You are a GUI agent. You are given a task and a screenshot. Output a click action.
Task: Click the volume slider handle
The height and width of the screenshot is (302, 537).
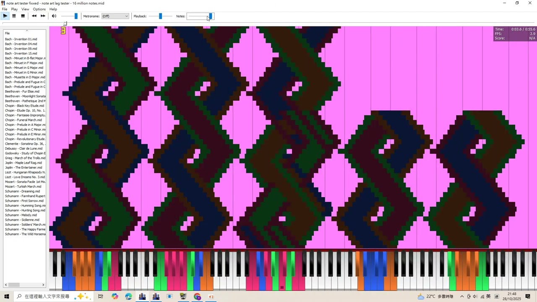tap(76, 16)
